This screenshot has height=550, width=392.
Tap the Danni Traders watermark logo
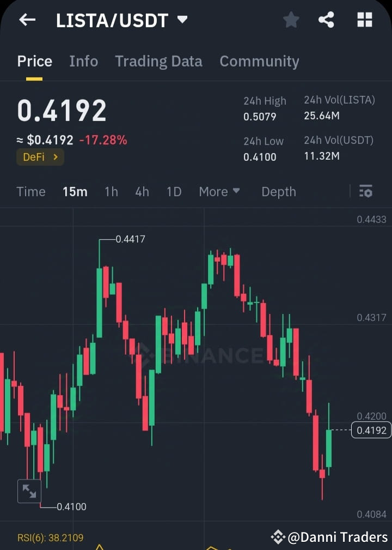278,536
